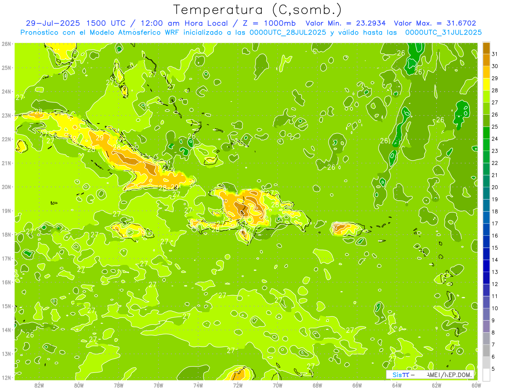This screenshot has width=506, height=391.
Task: Click the color bar label "16"
Action: (495, 236)
